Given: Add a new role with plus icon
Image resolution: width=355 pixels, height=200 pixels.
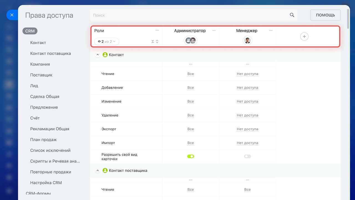Looking at the screenshot, I should point(304,36).
